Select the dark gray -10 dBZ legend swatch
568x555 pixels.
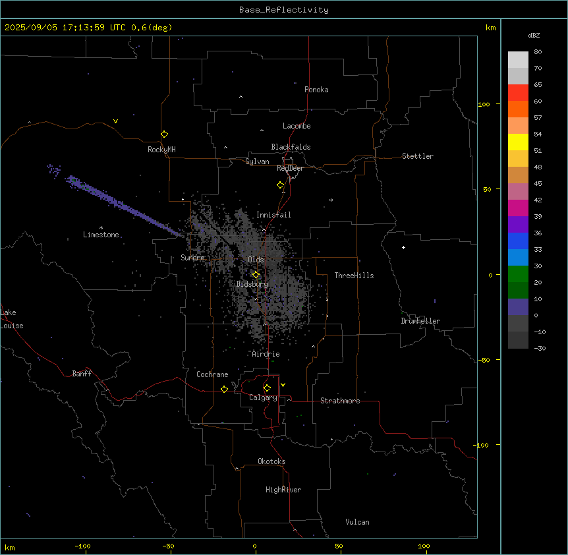pos(518,340)
